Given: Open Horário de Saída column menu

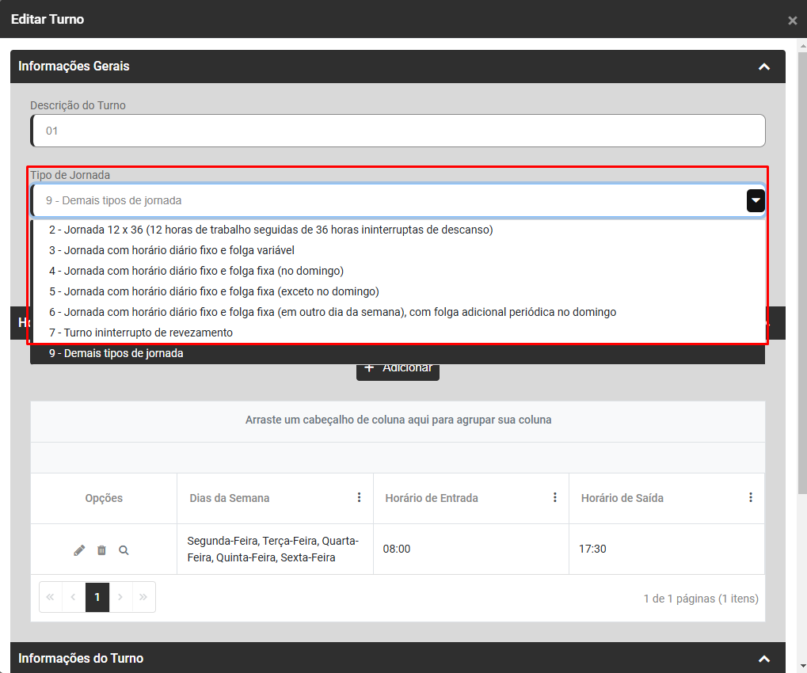Looking at the screenshot, I should click(750, 498).
